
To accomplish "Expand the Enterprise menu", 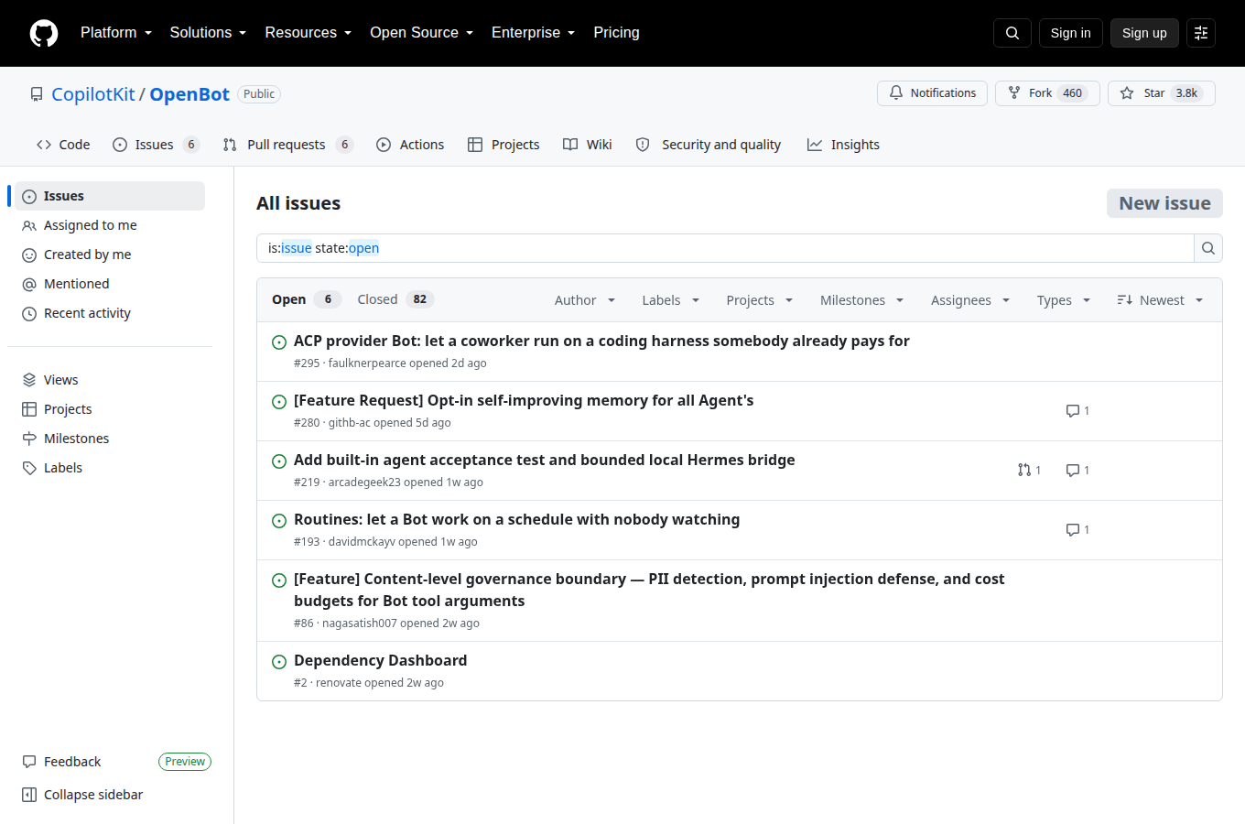I will tap(534, 33).
